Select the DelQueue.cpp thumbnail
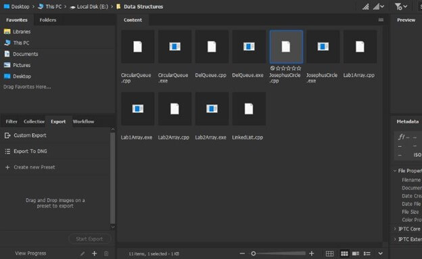This screenshot has width=422, height=259. point(212,47)
